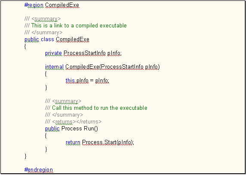
Task: Click the 'return' keyword
Action: [x=73, y=142]
